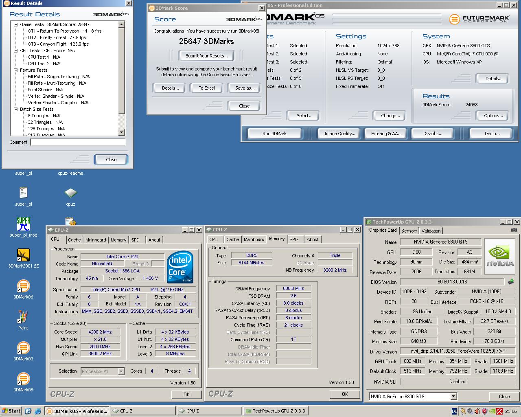Click the Save as button

coord(245,88)
